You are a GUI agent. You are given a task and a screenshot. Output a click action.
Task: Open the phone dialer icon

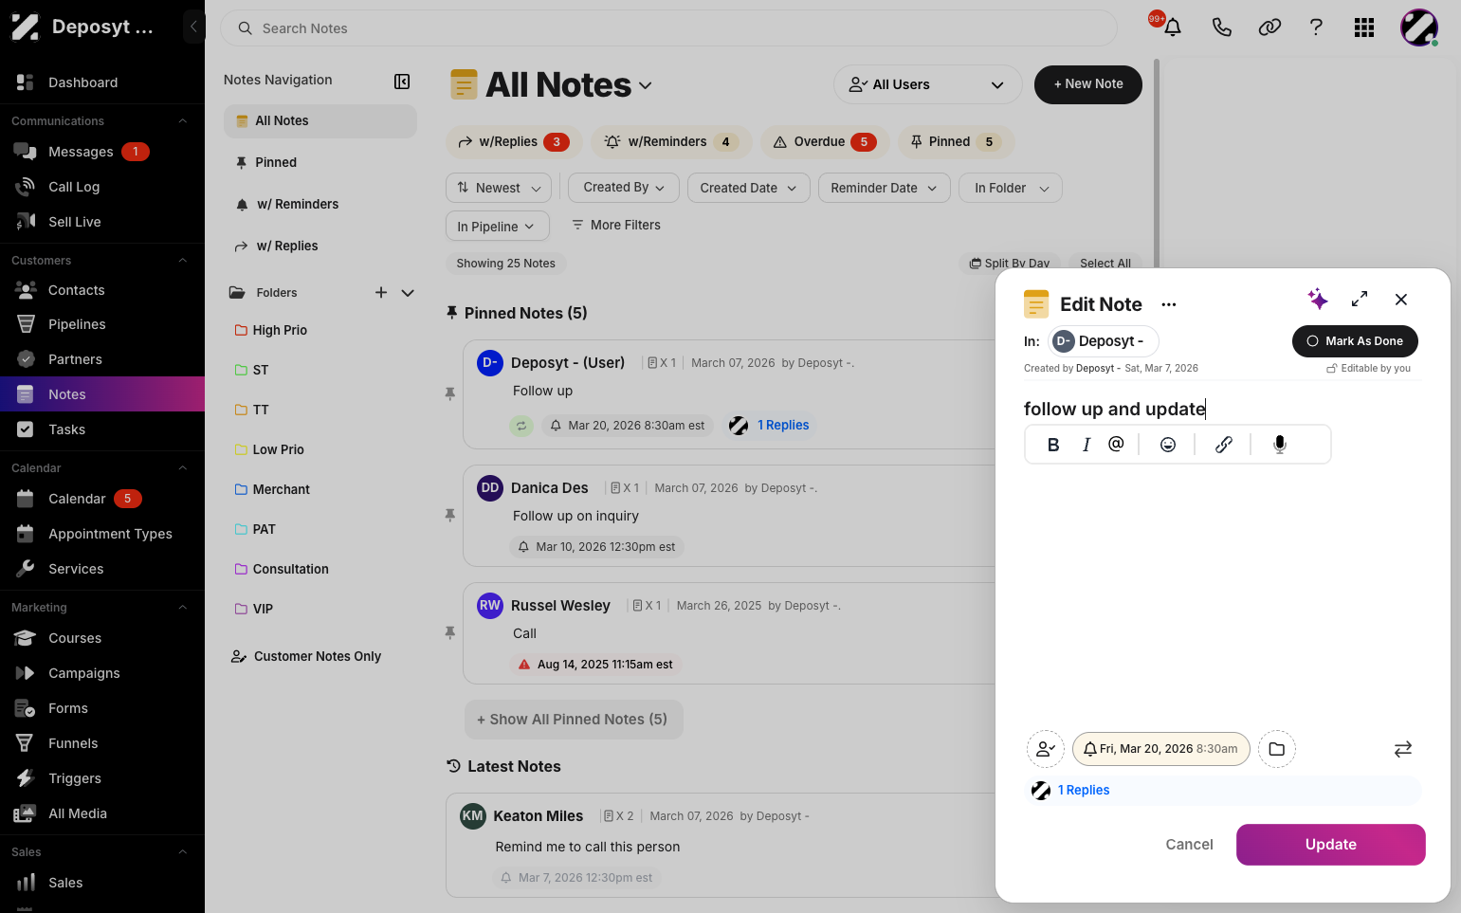[x=1222, y=27]
